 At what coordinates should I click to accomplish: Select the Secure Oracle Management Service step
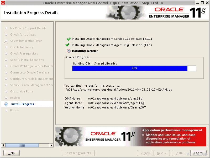click(x=31, y=85)
